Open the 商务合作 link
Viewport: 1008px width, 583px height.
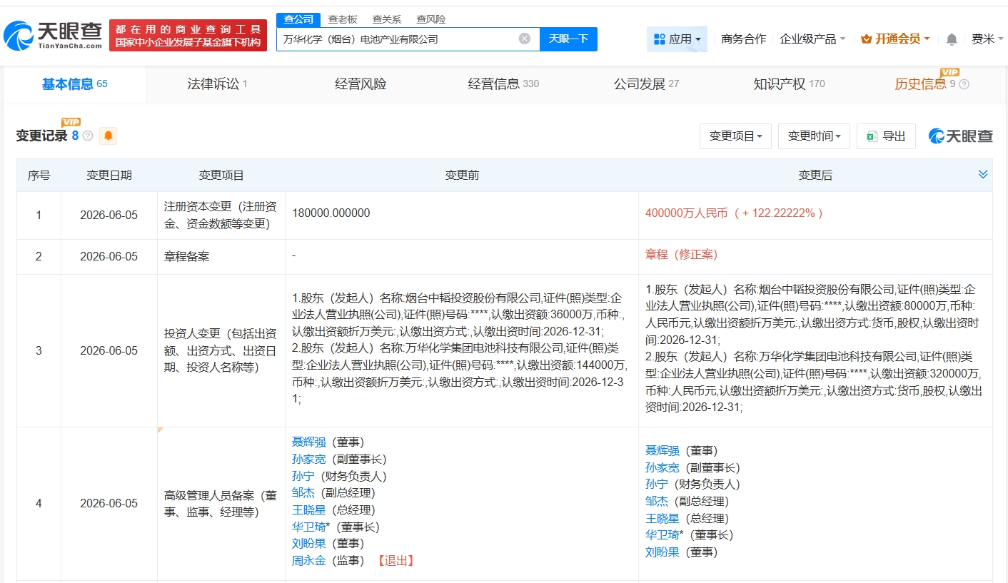coord(743,39)
